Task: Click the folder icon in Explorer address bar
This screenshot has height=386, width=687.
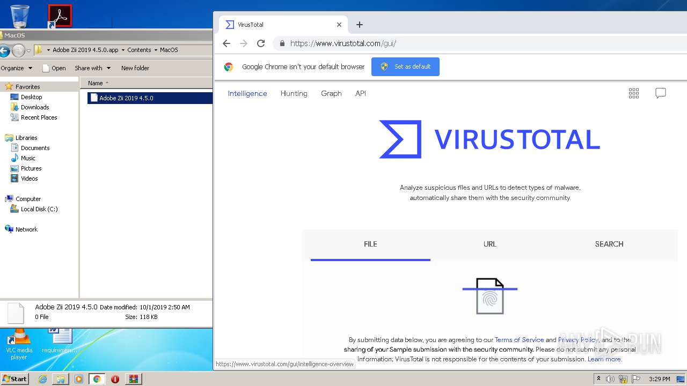Action: point(39,50)
